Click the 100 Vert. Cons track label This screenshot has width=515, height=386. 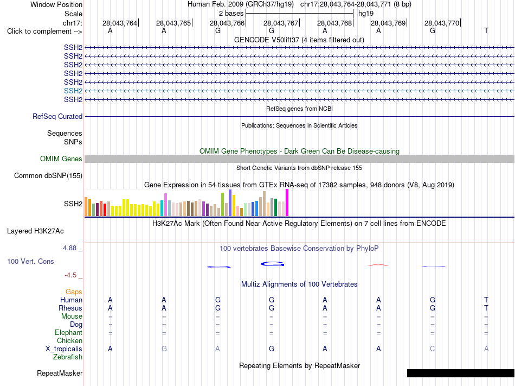point(30,261)
